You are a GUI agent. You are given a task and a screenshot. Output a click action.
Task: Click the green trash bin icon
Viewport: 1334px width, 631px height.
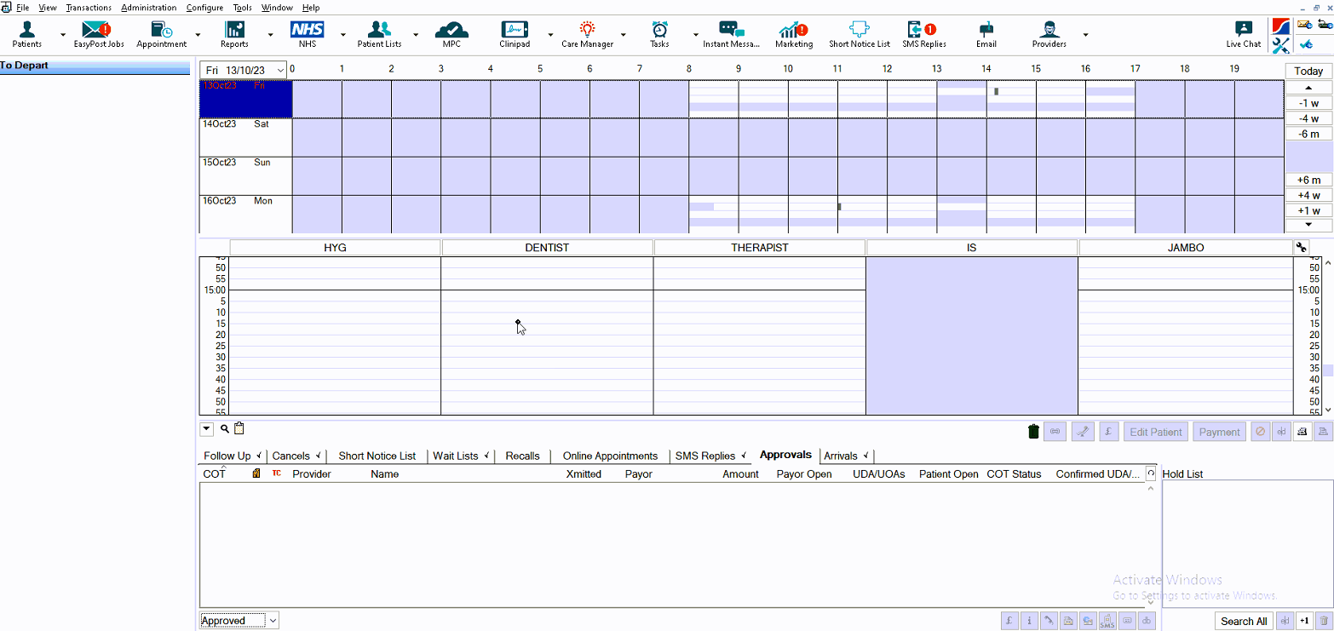[1033, 432]
